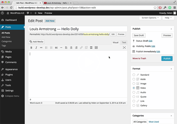177x124 pixels.
Task: Click the post title field
Action: point(78,29)
